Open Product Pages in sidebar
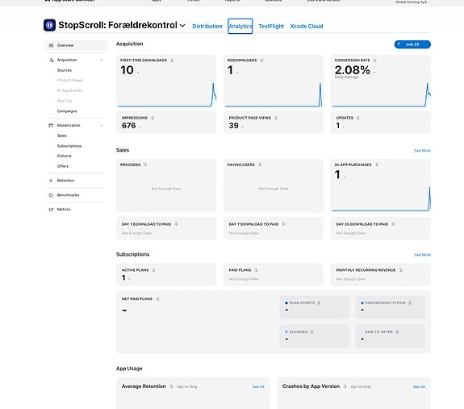The width and height of the screenshot is (464, 409). point(70,80)
